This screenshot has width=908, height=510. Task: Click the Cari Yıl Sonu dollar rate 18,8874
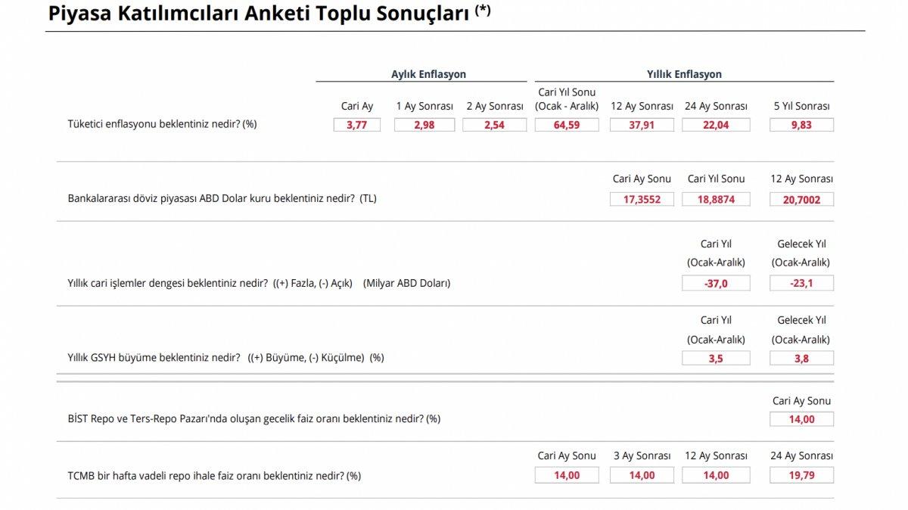[x=716, y=199]
